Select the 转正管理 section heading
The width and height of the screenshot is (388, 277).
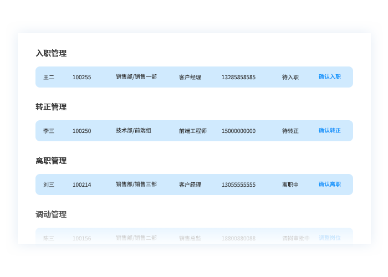51,107
